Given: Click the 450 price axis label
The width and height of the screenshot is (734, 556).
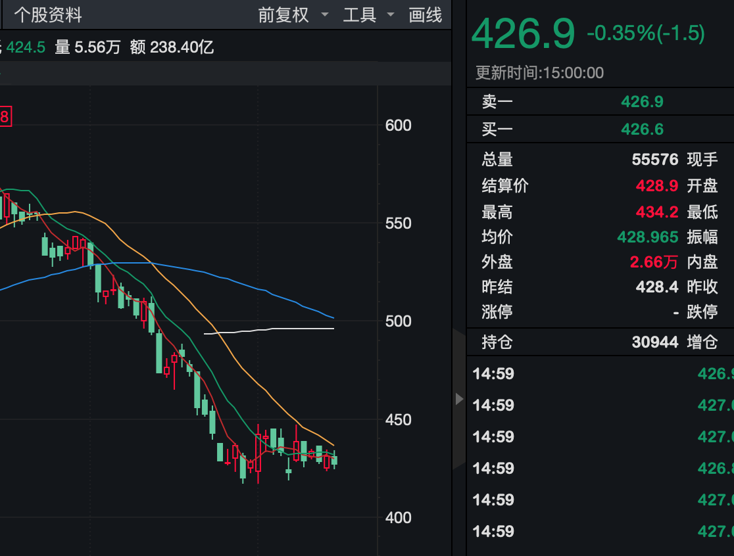Looking at the screenshot, I should coord(398,419).
